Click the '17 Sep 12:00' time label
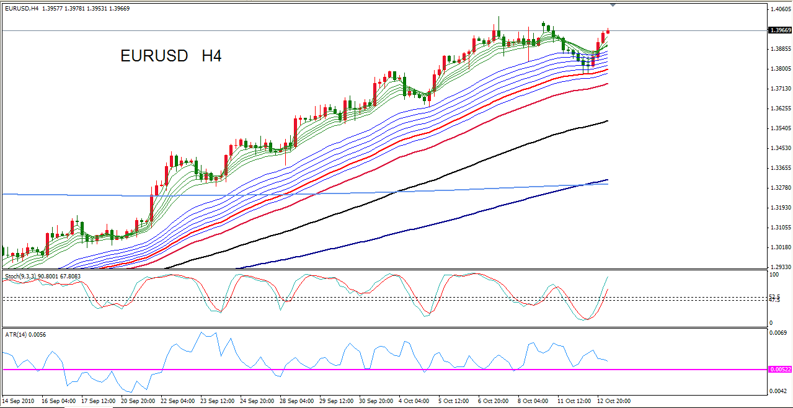This screenshot has height=408, width=793. pos(99,401)
